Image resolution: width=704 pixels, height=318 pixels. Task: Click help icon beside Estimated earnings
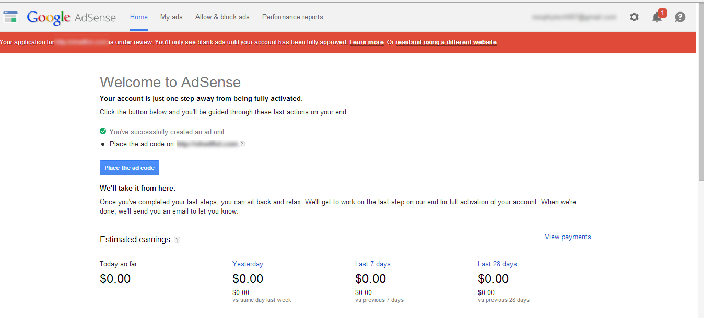click(177, 240)
